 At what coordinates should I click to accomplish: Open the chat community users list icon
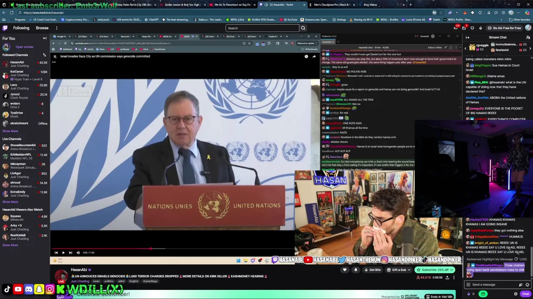[x=528, y=37]
